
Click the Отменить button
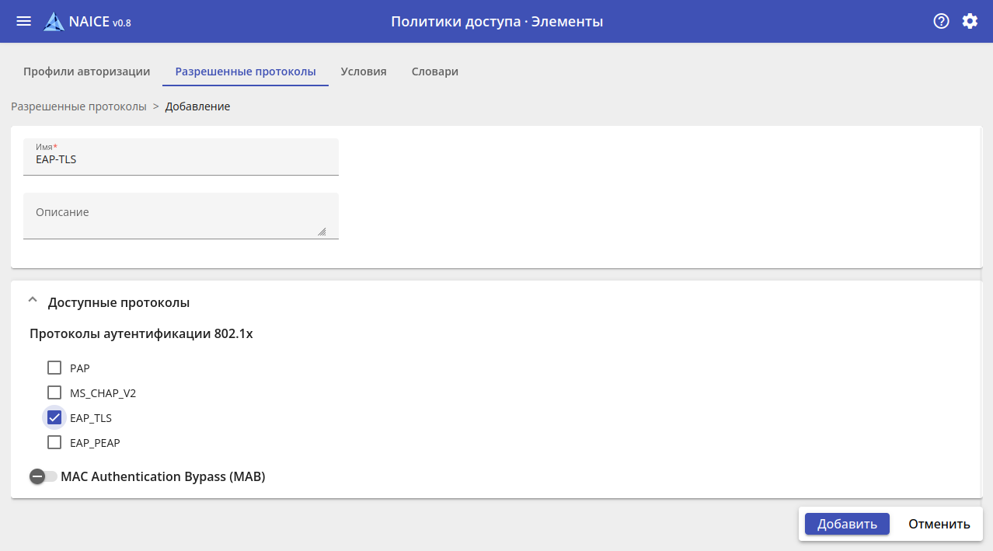pyautogui.click(x=939, y=524)
